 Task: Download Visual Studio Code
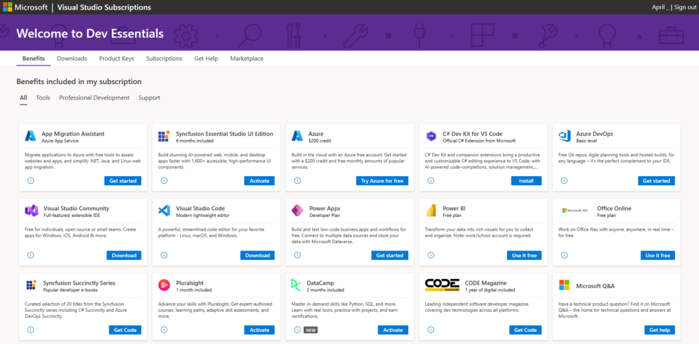(257, 255)
